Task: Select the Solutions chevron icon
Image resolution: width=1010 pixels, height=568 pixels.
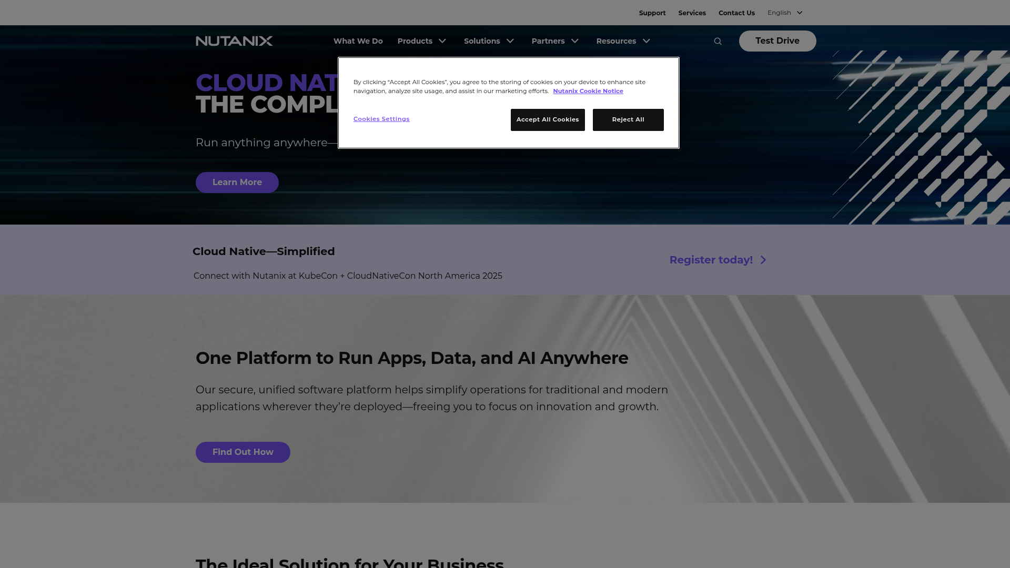Action: coord(510,41)
